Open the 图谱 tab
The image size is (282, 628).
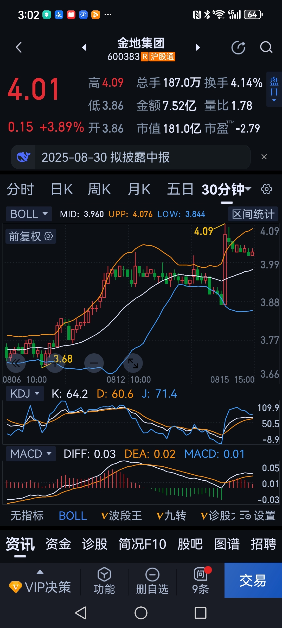(227, 544)
